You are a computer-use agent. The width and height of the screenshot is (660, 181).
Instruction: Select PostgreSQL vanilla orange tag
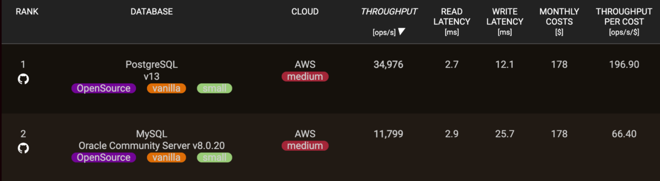[x=166, y=88]
